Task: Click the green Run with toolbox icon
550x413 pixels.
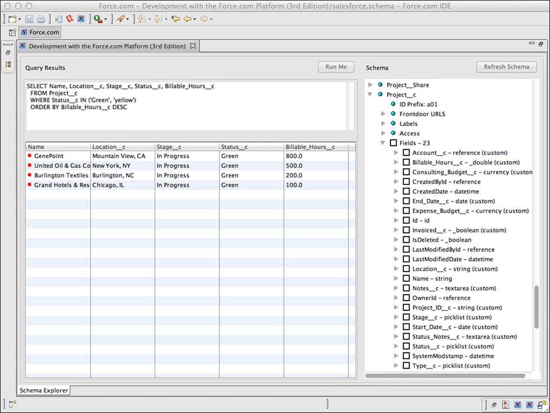Action: tap(98, 19)
